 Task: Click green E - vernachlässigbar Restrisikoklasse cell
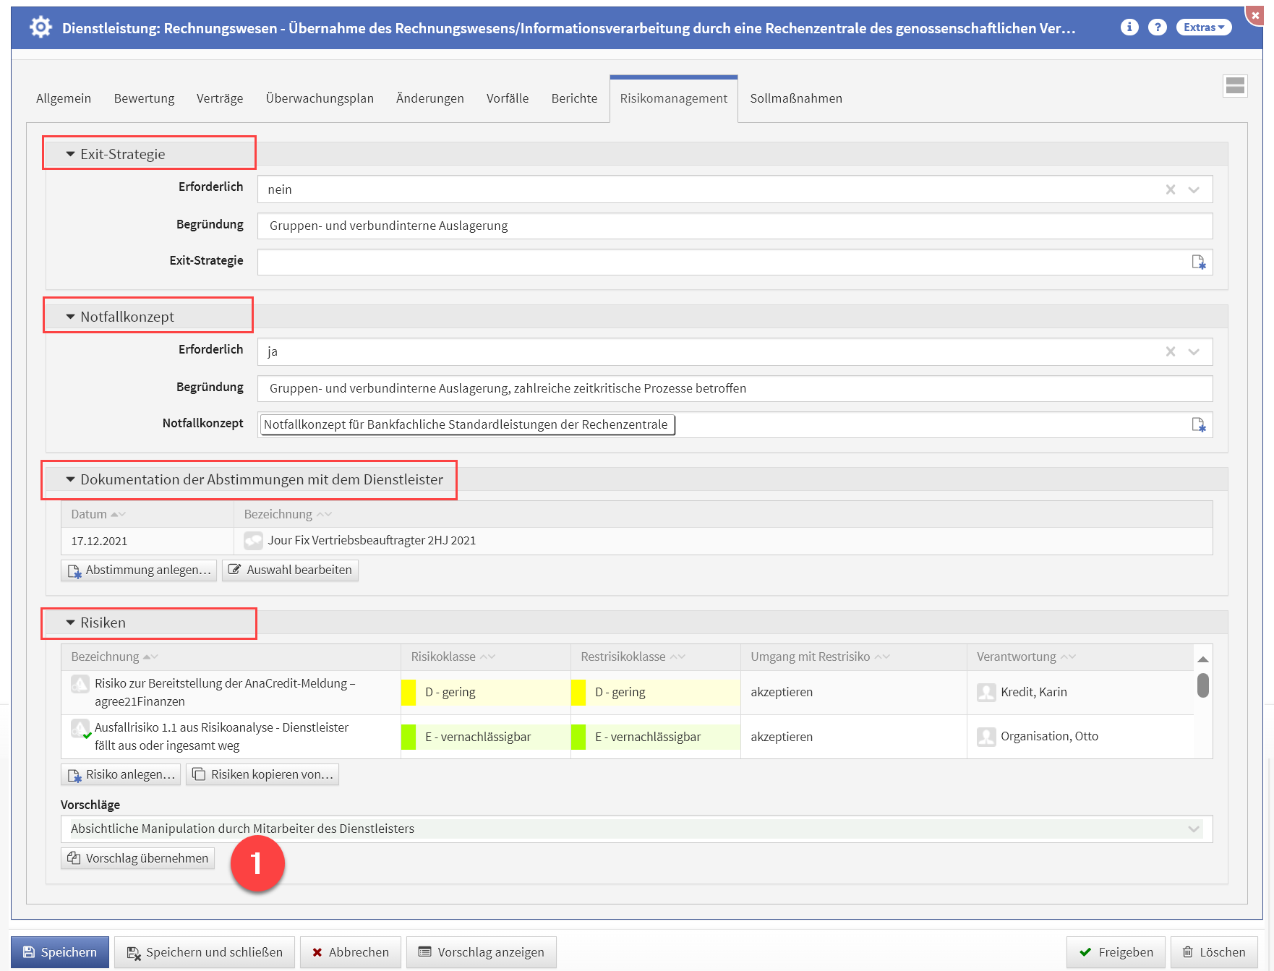coord(656,737)
